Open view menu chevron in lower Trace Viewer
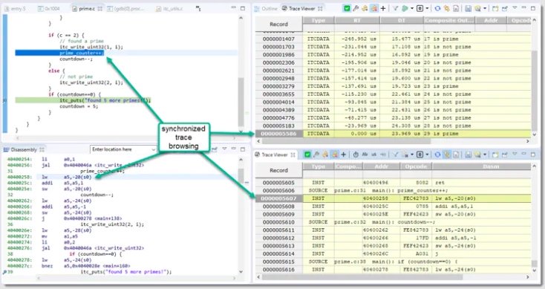 pos(515,154)
